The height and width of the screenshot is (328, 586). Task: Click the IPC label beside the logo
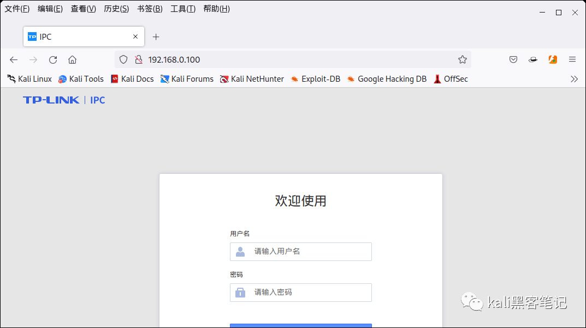pos(98,100)
